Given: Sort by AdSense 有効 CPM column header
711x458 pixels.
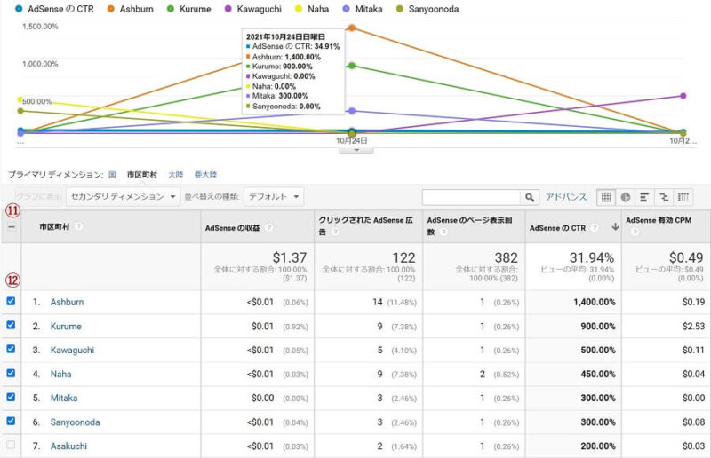Looking at the screenshot, I should tap(659, 220).
